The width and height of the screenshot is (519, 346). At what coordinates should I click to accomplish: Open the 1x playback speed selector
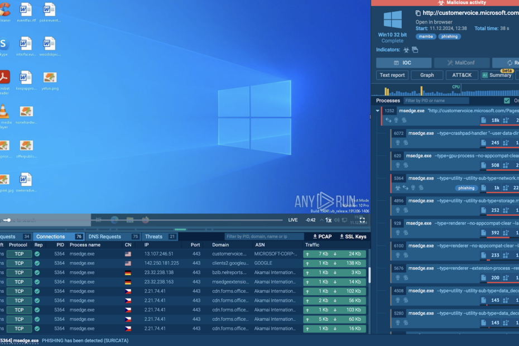328,220
